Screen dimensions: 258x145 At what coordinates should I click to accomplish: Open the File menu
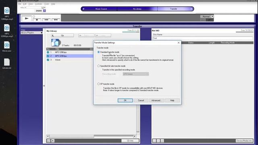click(20, 4)
